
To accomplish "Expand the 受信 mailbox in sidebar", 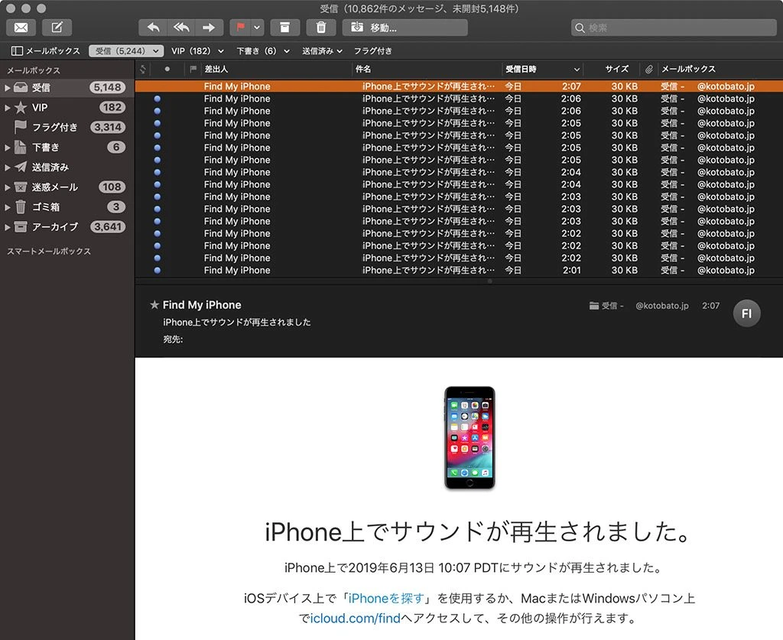I will pos(8,88).
